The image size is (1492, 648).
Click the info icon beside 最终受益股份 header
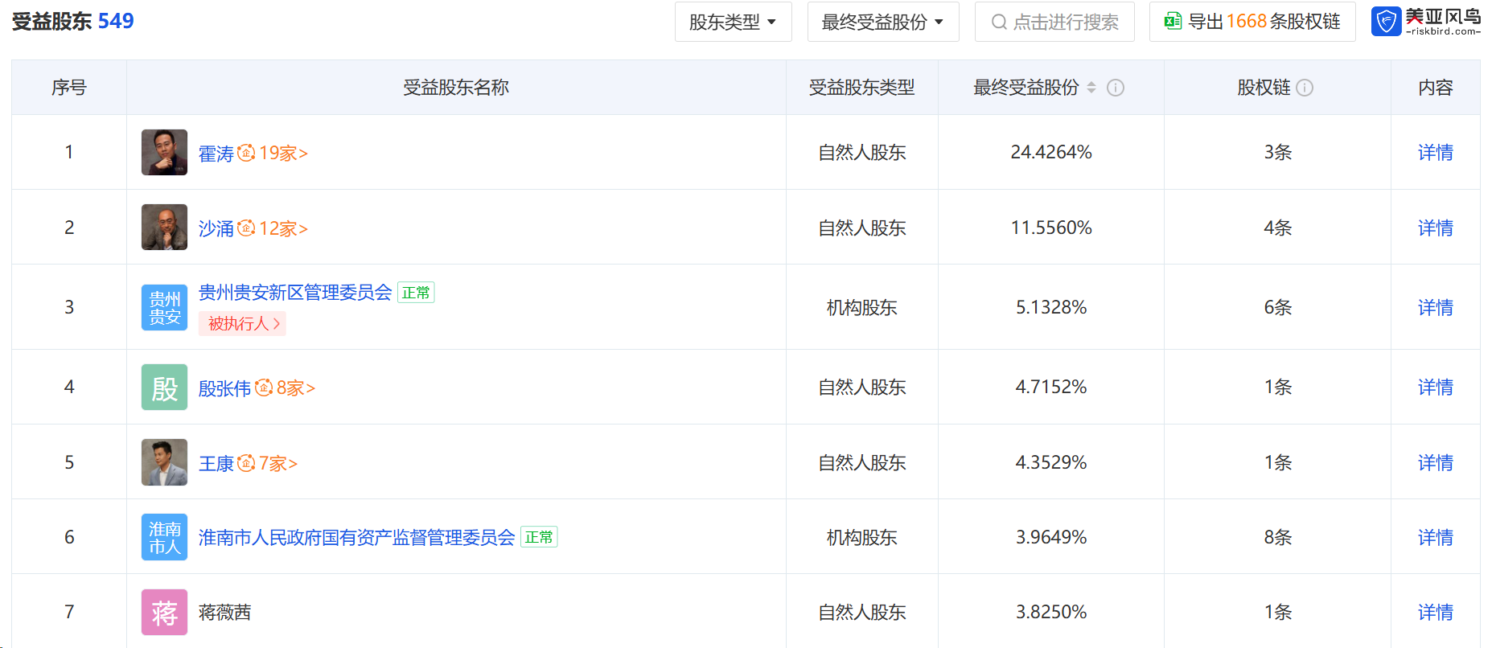(1115, 88)
